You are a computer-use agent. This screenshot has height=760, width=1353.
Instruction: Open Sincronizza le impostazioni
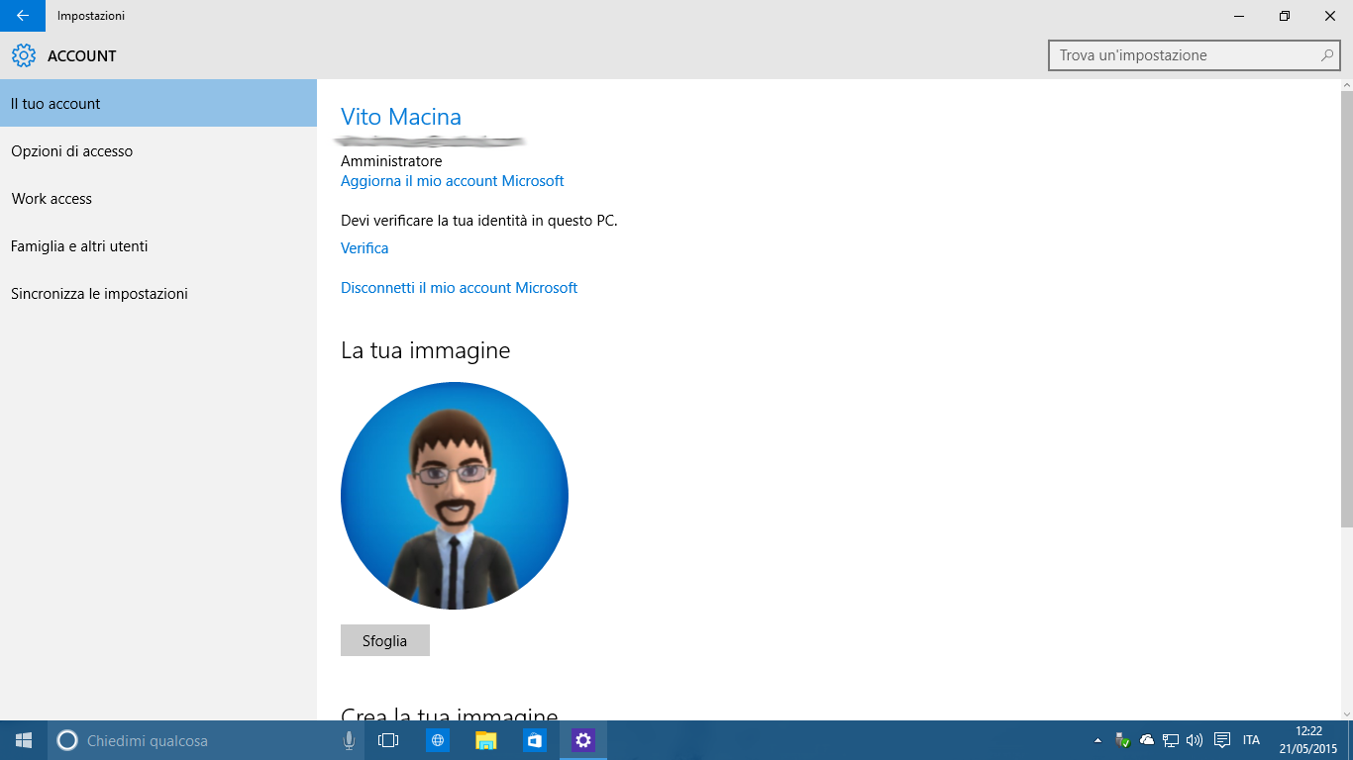pos(158,293)
